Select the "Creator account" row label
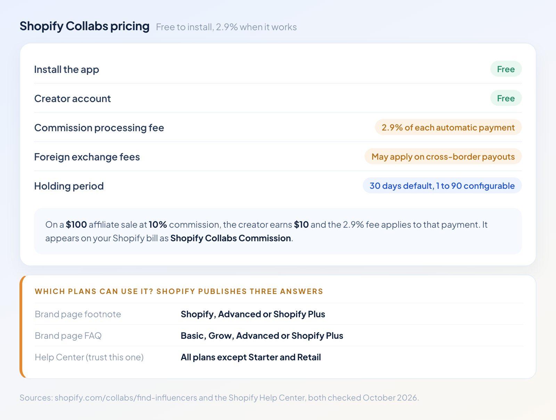The width and height of the screenshot is (556, 420). (72, 99)
